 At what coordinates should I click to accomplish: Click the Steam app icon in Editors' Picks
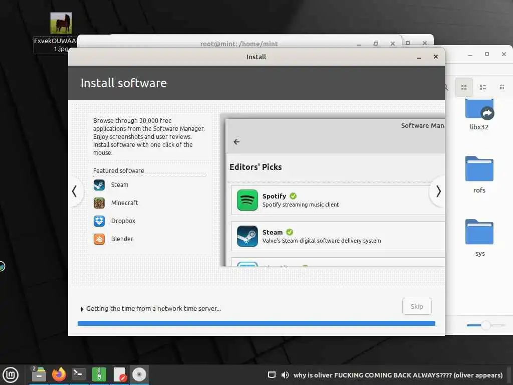coord(247,236)
